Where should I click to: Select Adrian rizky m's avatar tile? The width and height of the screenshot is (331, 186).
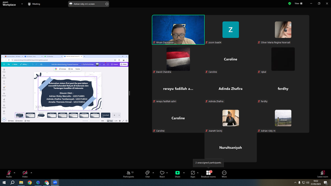tap(283, 118)
